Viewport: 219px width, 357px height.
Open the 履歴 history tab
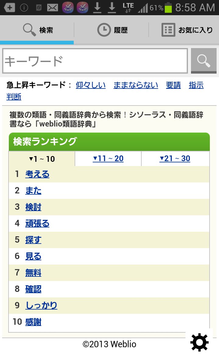click(112, 30)
